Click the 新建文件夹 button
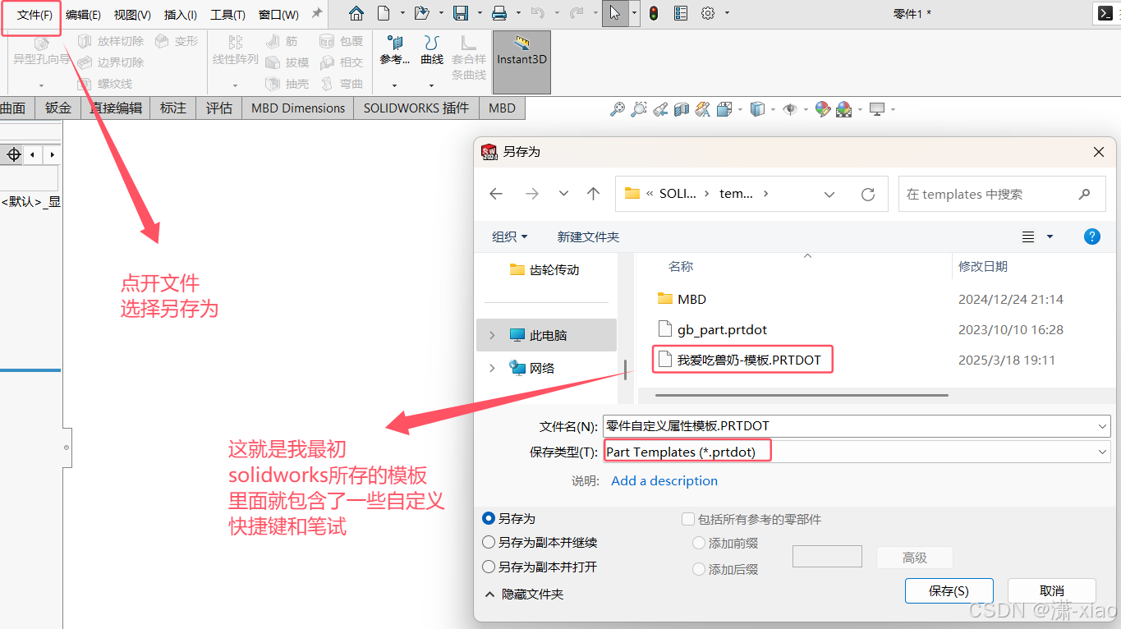 pyautogui.click(x=588, y=236)
